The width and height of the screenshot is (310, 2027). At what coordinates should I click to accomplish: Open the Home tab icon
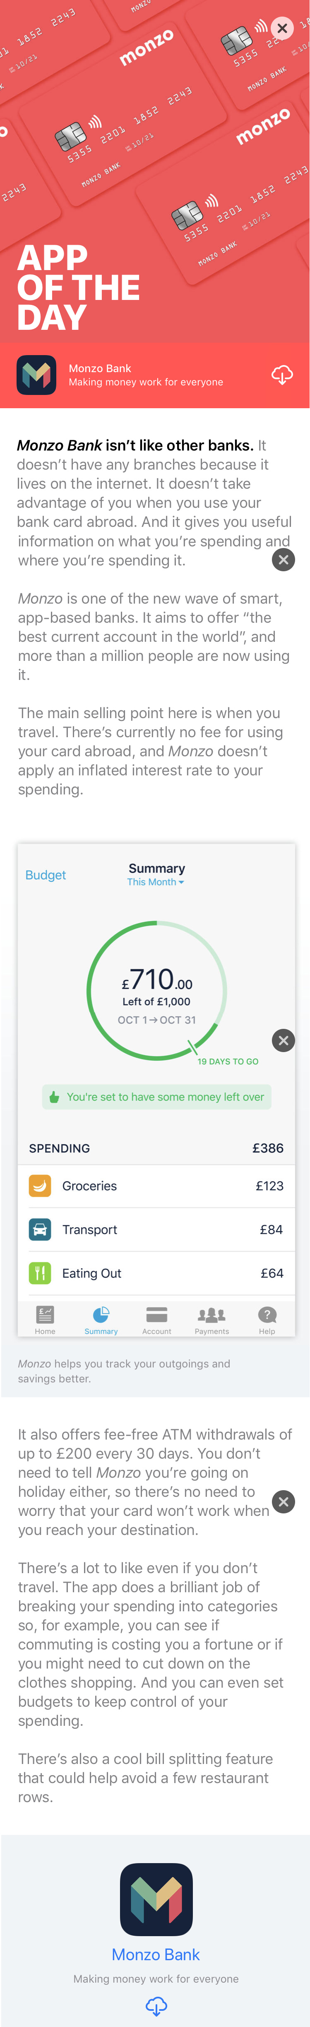[45, 1320]
